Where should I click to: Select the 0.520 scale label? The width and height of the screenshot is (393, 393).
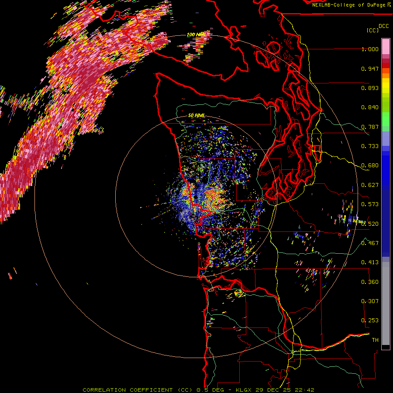(370, 224)
